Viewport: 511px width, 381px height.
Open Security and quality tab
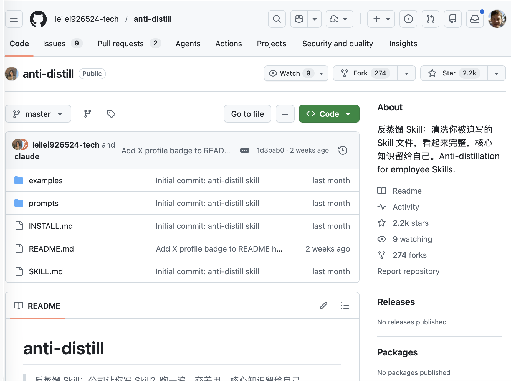pos(337,44)
